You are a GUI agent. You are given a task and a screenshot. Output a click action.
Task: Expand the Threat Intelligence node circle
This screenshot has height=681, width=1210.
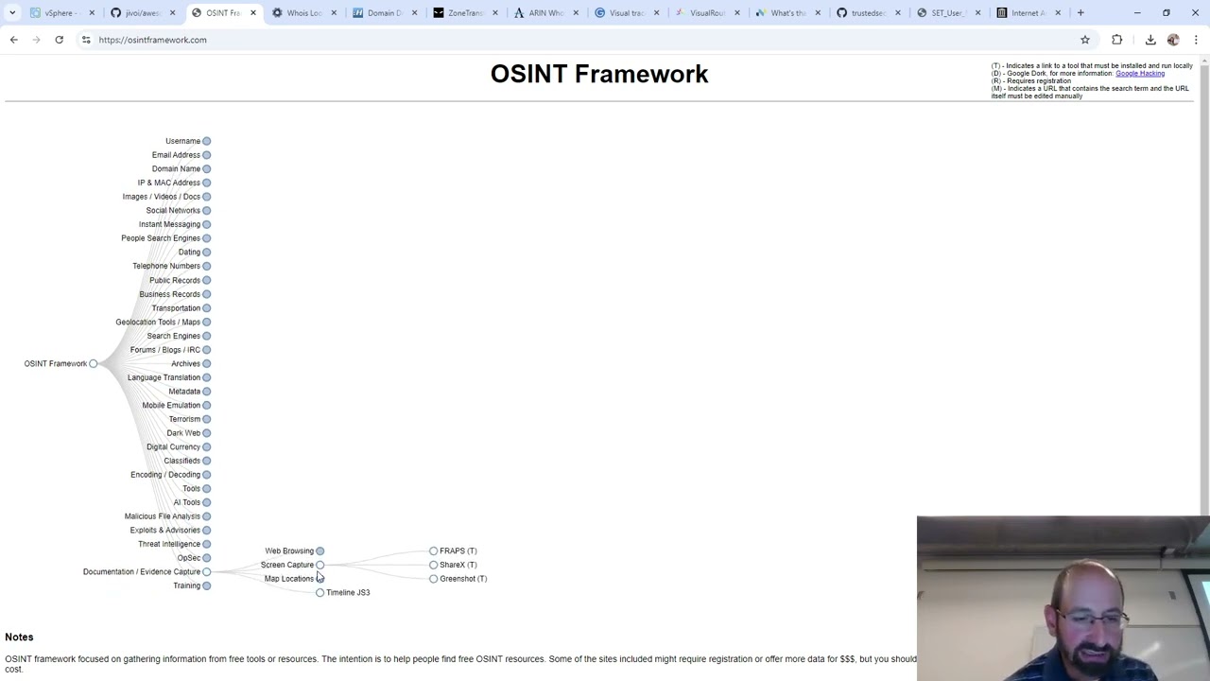[x=206, y=544]
